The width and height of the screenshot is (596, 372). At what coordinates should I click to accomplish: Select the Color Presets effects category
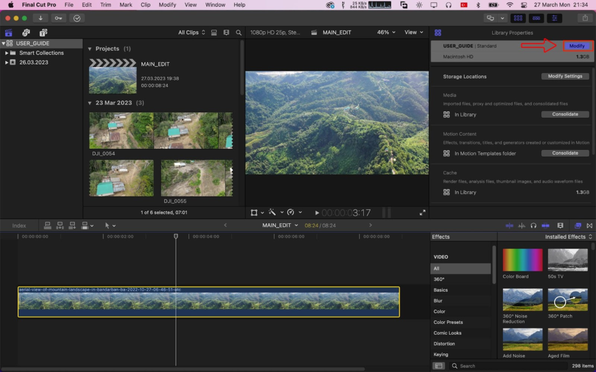tap(448, 322)
